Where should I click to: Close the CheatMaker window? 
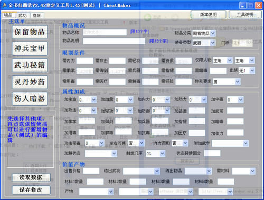point(259,5)
